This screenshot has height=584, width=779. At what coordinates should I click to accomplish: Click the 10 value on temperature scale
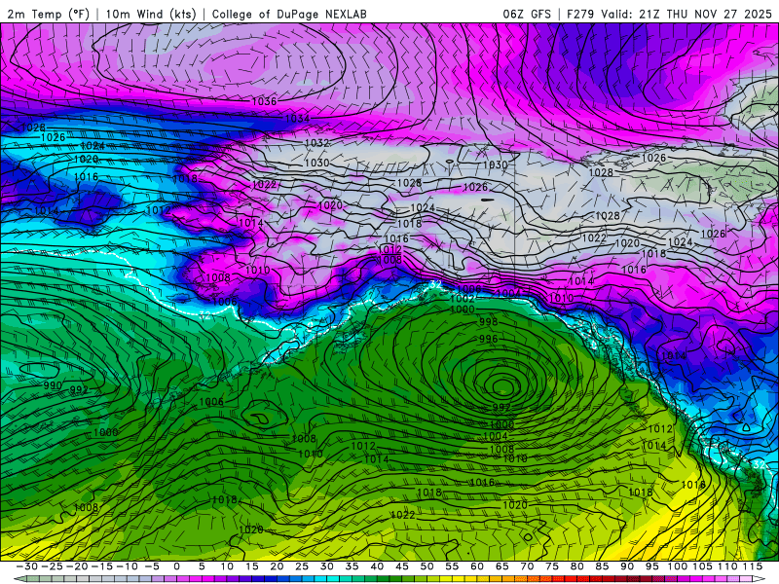[227, 566]
